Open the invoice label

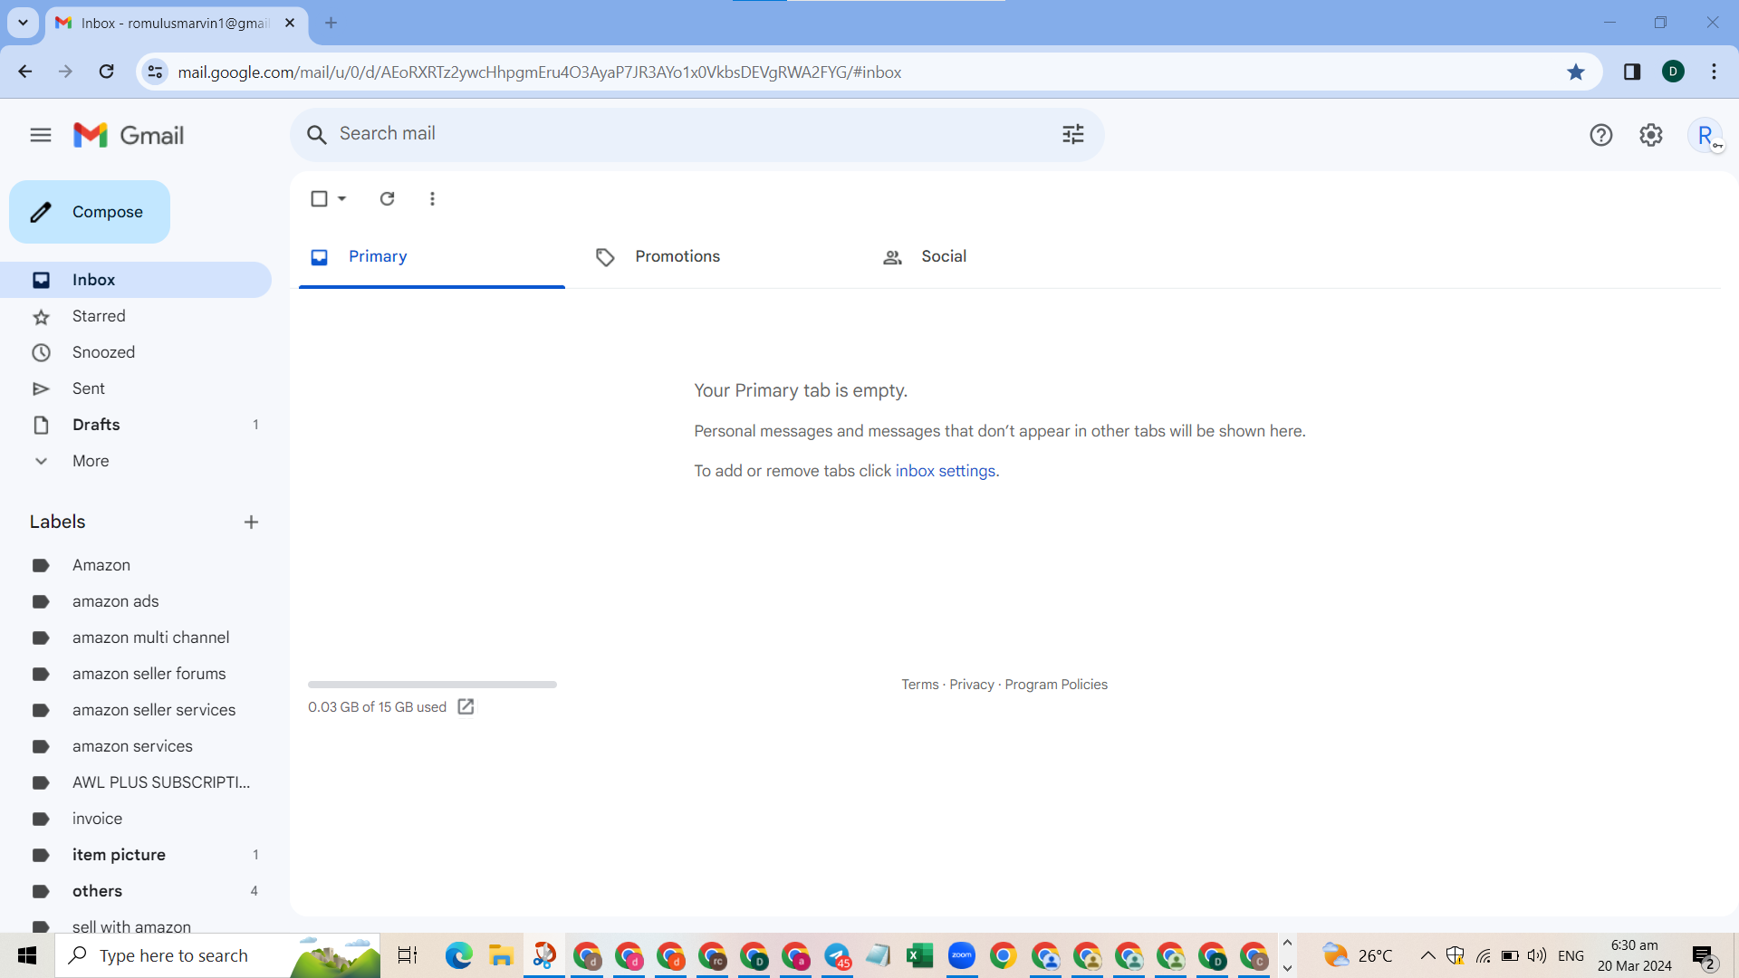[136, 819]
